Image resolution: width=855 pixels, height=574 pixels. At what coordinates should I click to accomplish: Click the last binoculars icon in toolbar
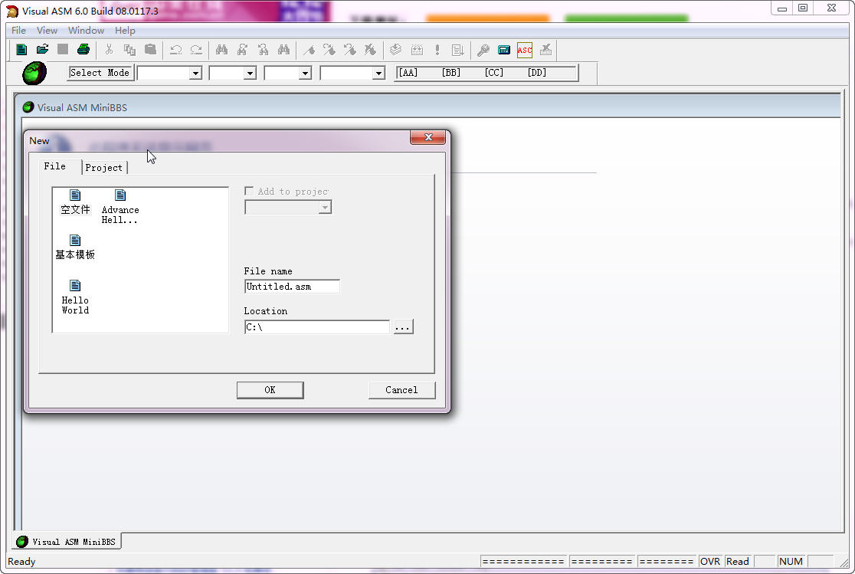pos(283,50)
